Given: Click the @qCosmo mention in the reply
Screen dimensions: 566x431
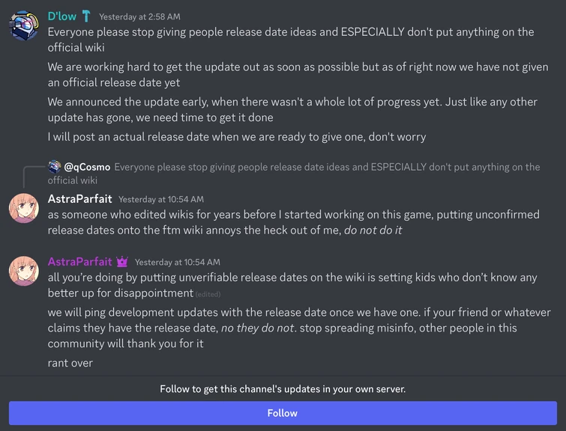Looking at the screenshot, I should point(88,167).
